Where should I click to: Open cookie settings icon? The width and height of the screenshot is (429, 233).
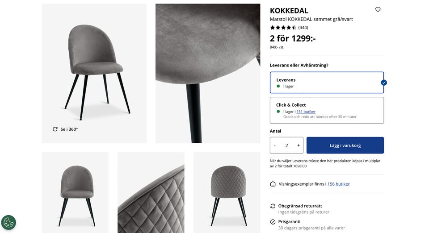pos(8,222)
